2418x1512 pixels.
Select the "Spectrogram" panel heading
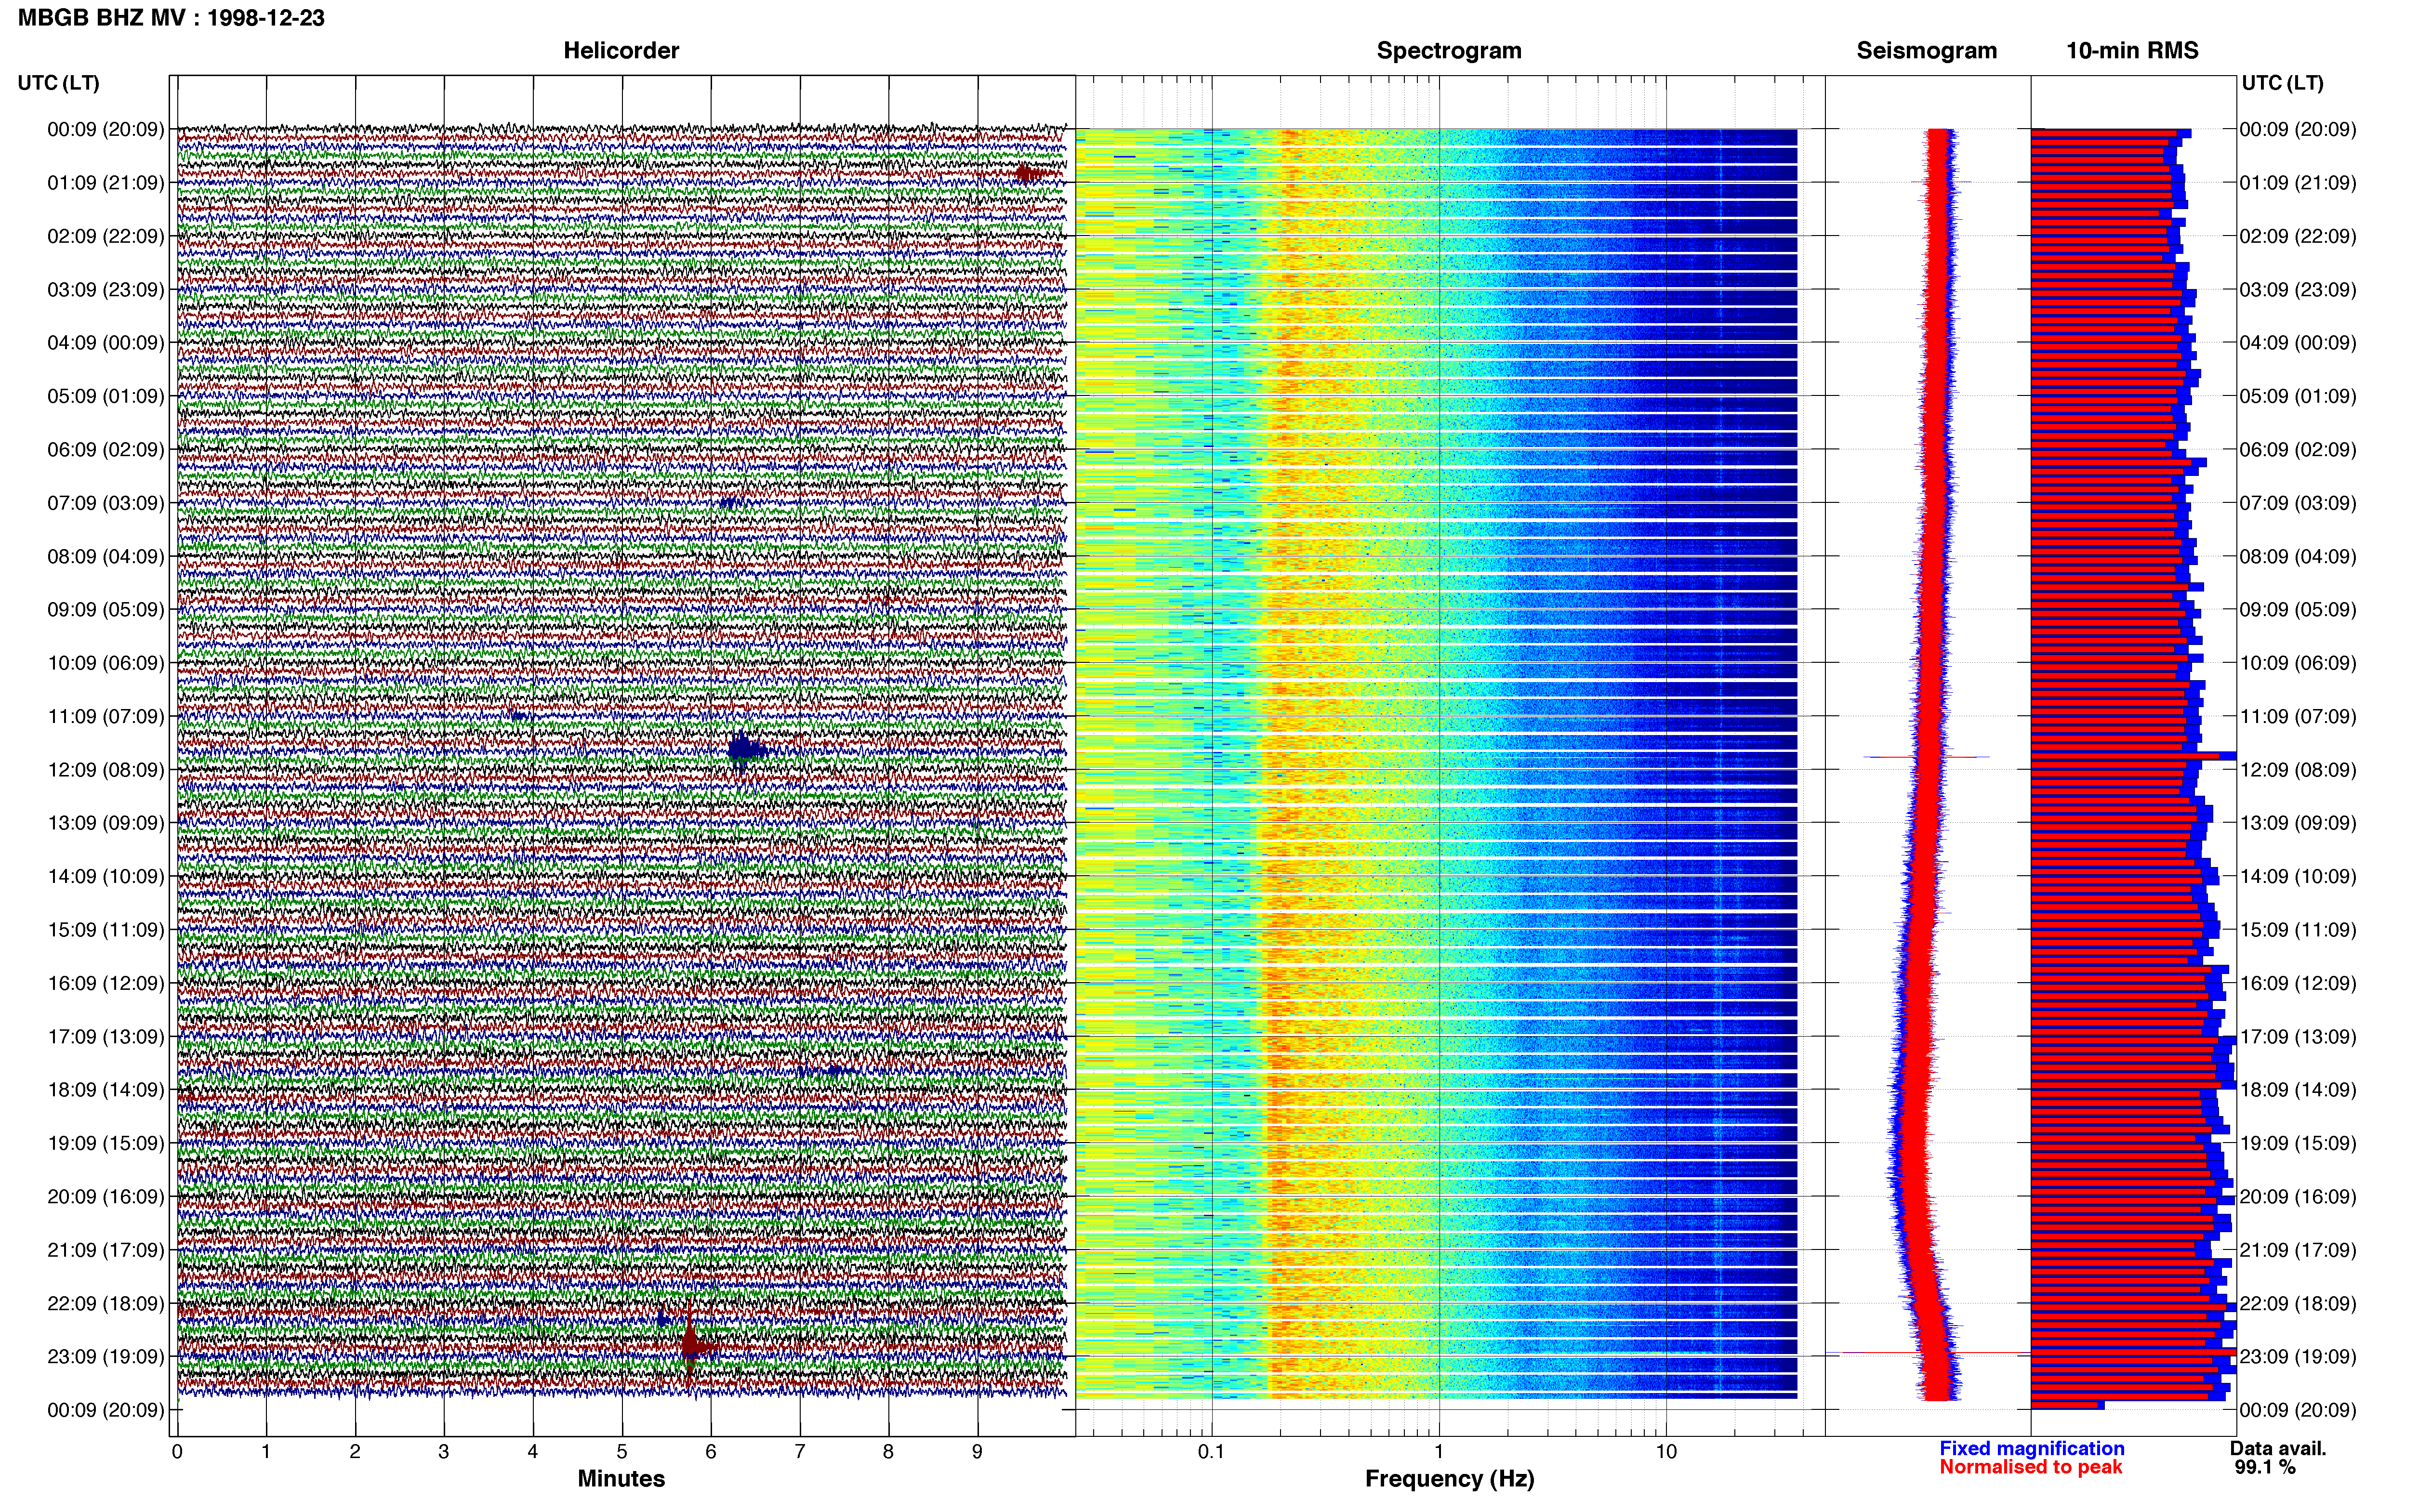1449,51
